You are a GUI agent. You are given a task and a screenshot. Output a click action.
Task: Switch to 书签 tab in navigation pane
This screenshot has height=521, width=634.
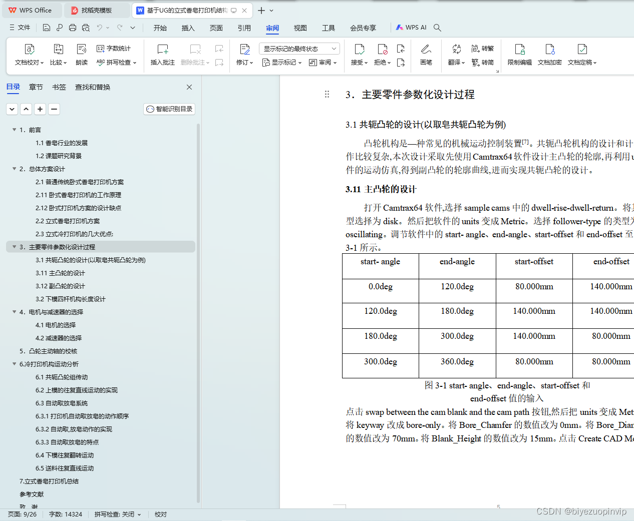click(59, 87)
